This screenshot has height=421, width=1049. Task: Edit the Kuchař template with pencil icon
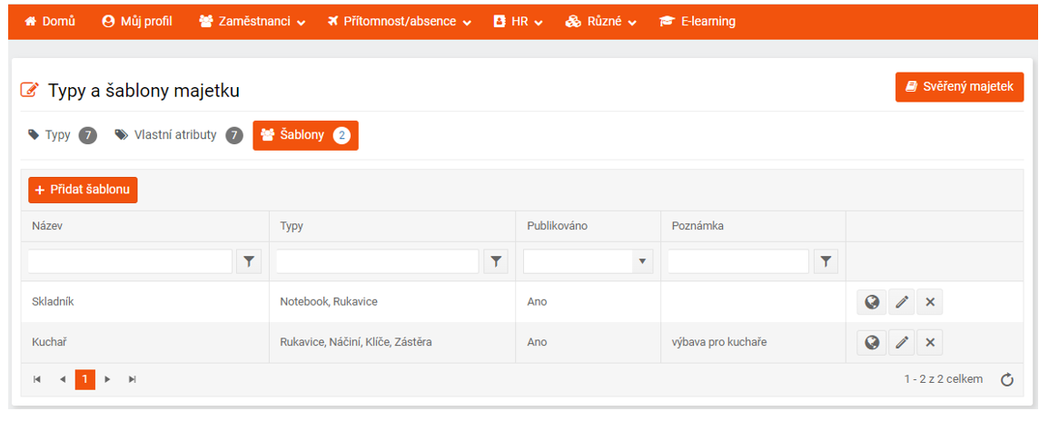pyautogui.click(x=902, y=343)
